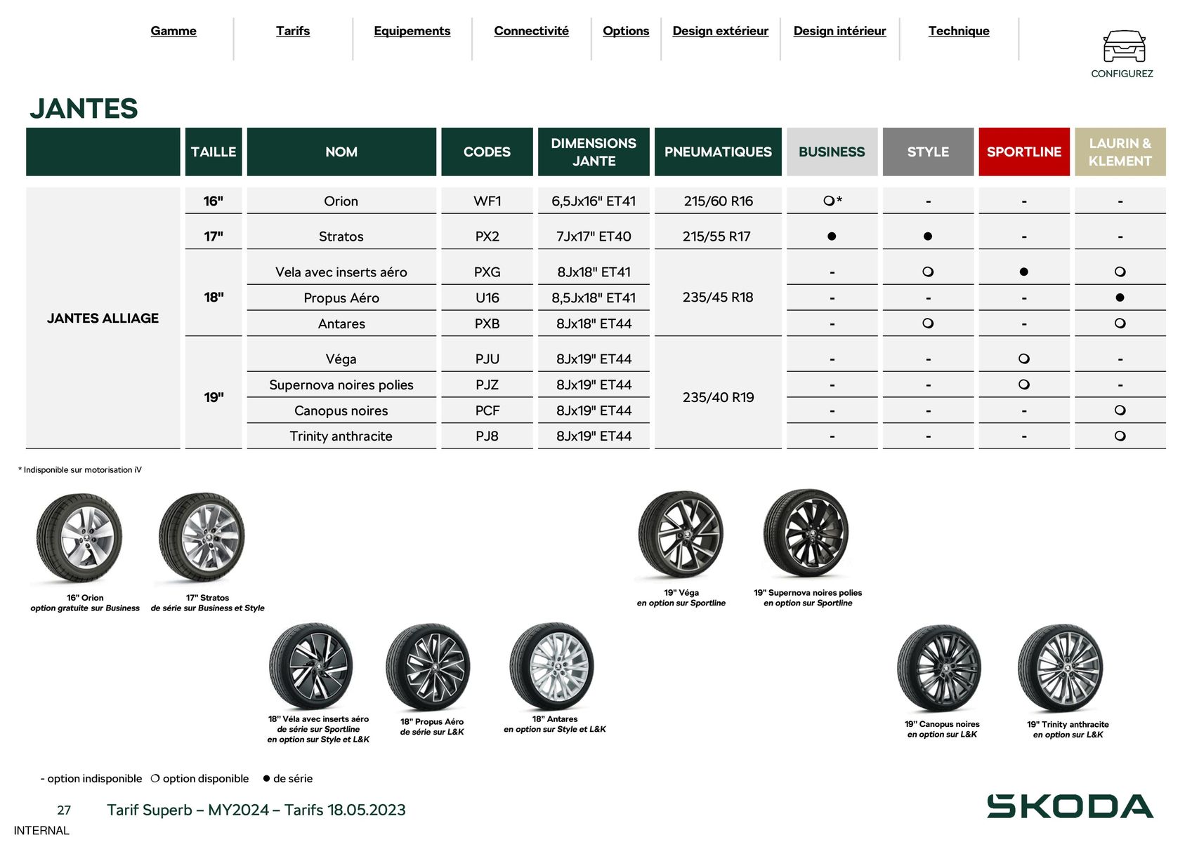Select the 19" Trinity anthracite wheel image
The height and width of the screenshot is (842, 1192).
tap(1061, 669)
